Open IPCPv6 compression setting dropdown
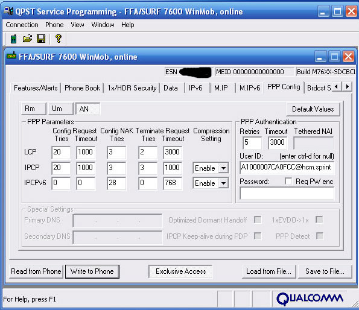The image size is (359, 310). coord(223,183)
